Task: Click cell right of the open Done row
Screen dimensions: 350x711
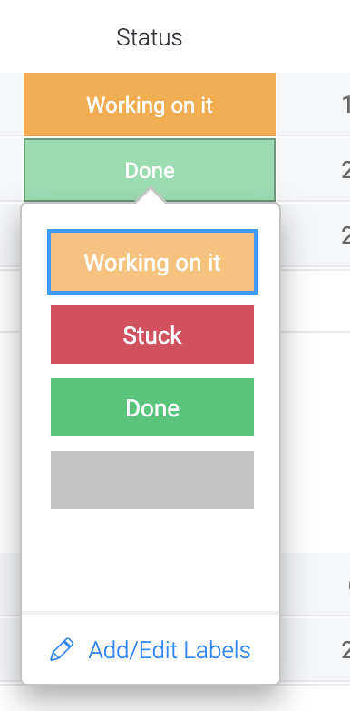Action: (x=314, y=170)
